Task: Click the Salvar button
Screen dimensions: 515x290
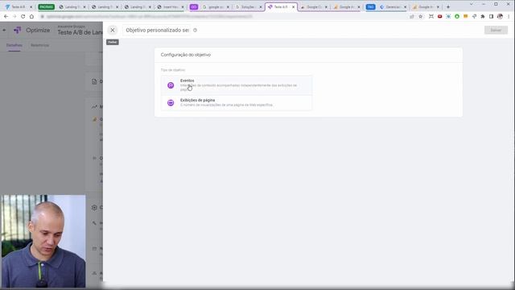Action: [496, 30]
